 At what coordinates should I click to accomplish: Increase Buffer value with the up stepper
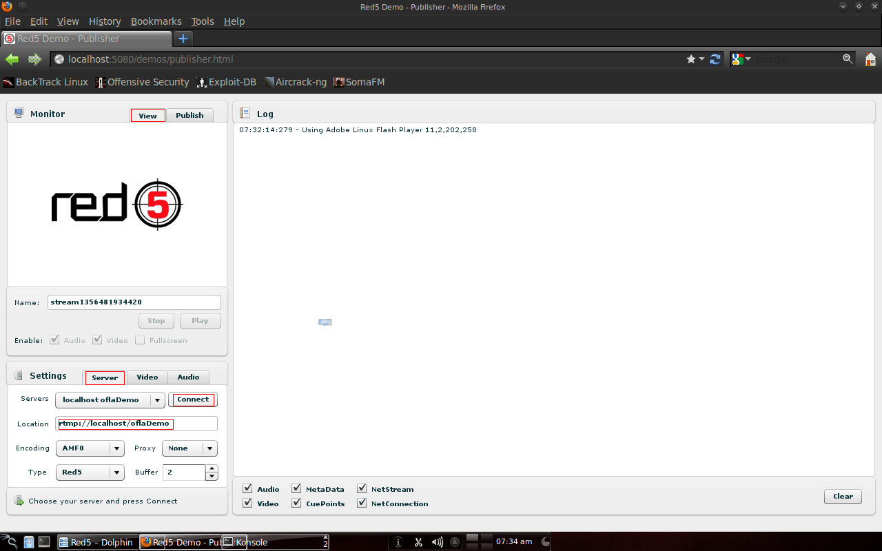pos(212,469)
